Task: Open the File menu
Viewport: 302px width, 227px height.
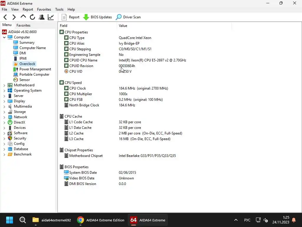Action: [x=4, y=9]
